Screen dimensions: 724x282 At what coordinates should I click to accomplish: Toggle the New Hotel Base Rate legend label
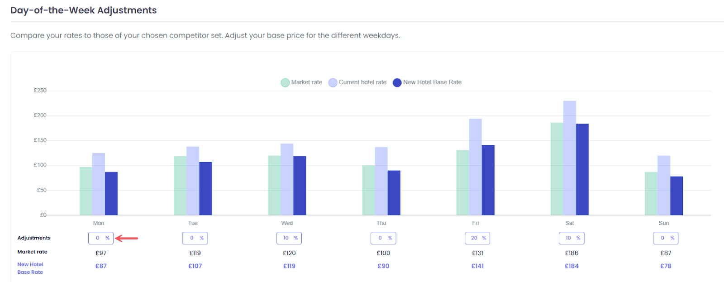coord(432,82)
